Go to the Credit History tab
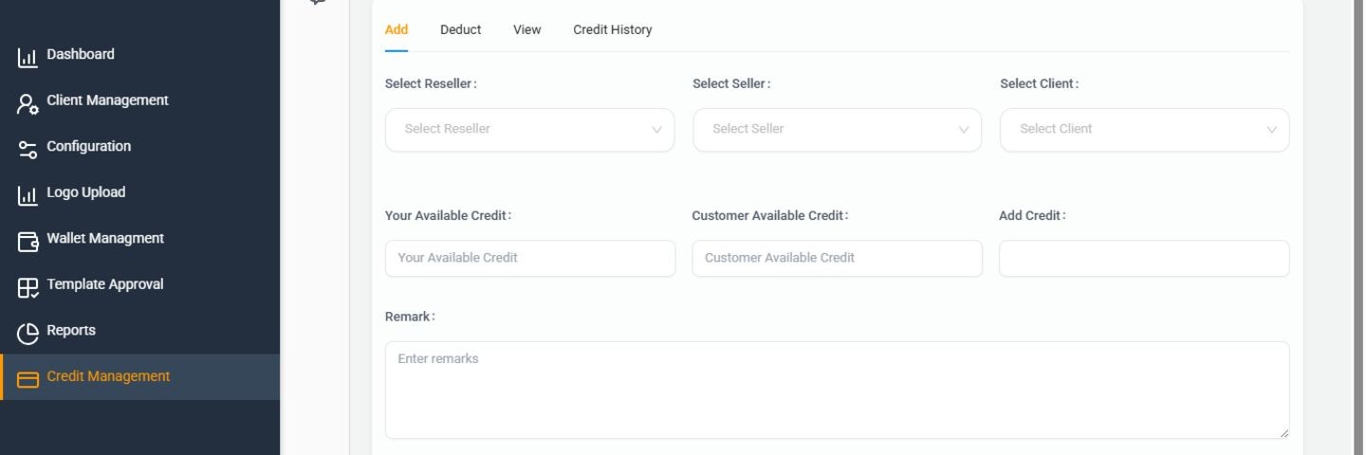The height and width of the screenshot is (455, 1366). pos(612,29)
